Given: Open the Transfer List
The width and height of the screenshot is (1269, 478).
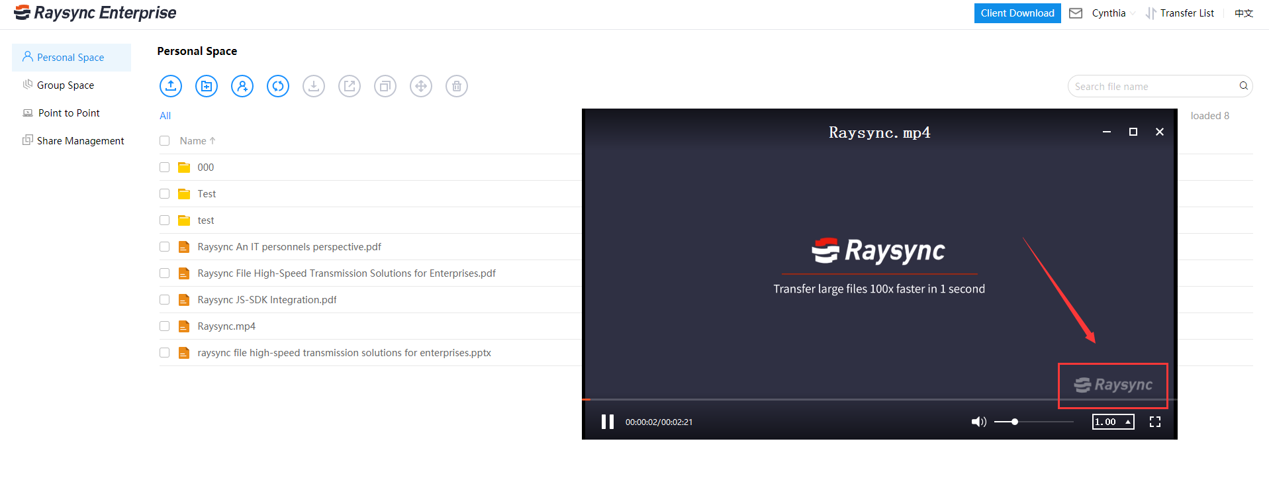Looking at the screenshot, I should 1180,13.
